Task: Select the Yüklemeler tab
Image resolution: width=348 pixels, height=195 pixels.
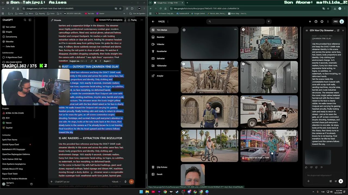Action: coord(164,66)
